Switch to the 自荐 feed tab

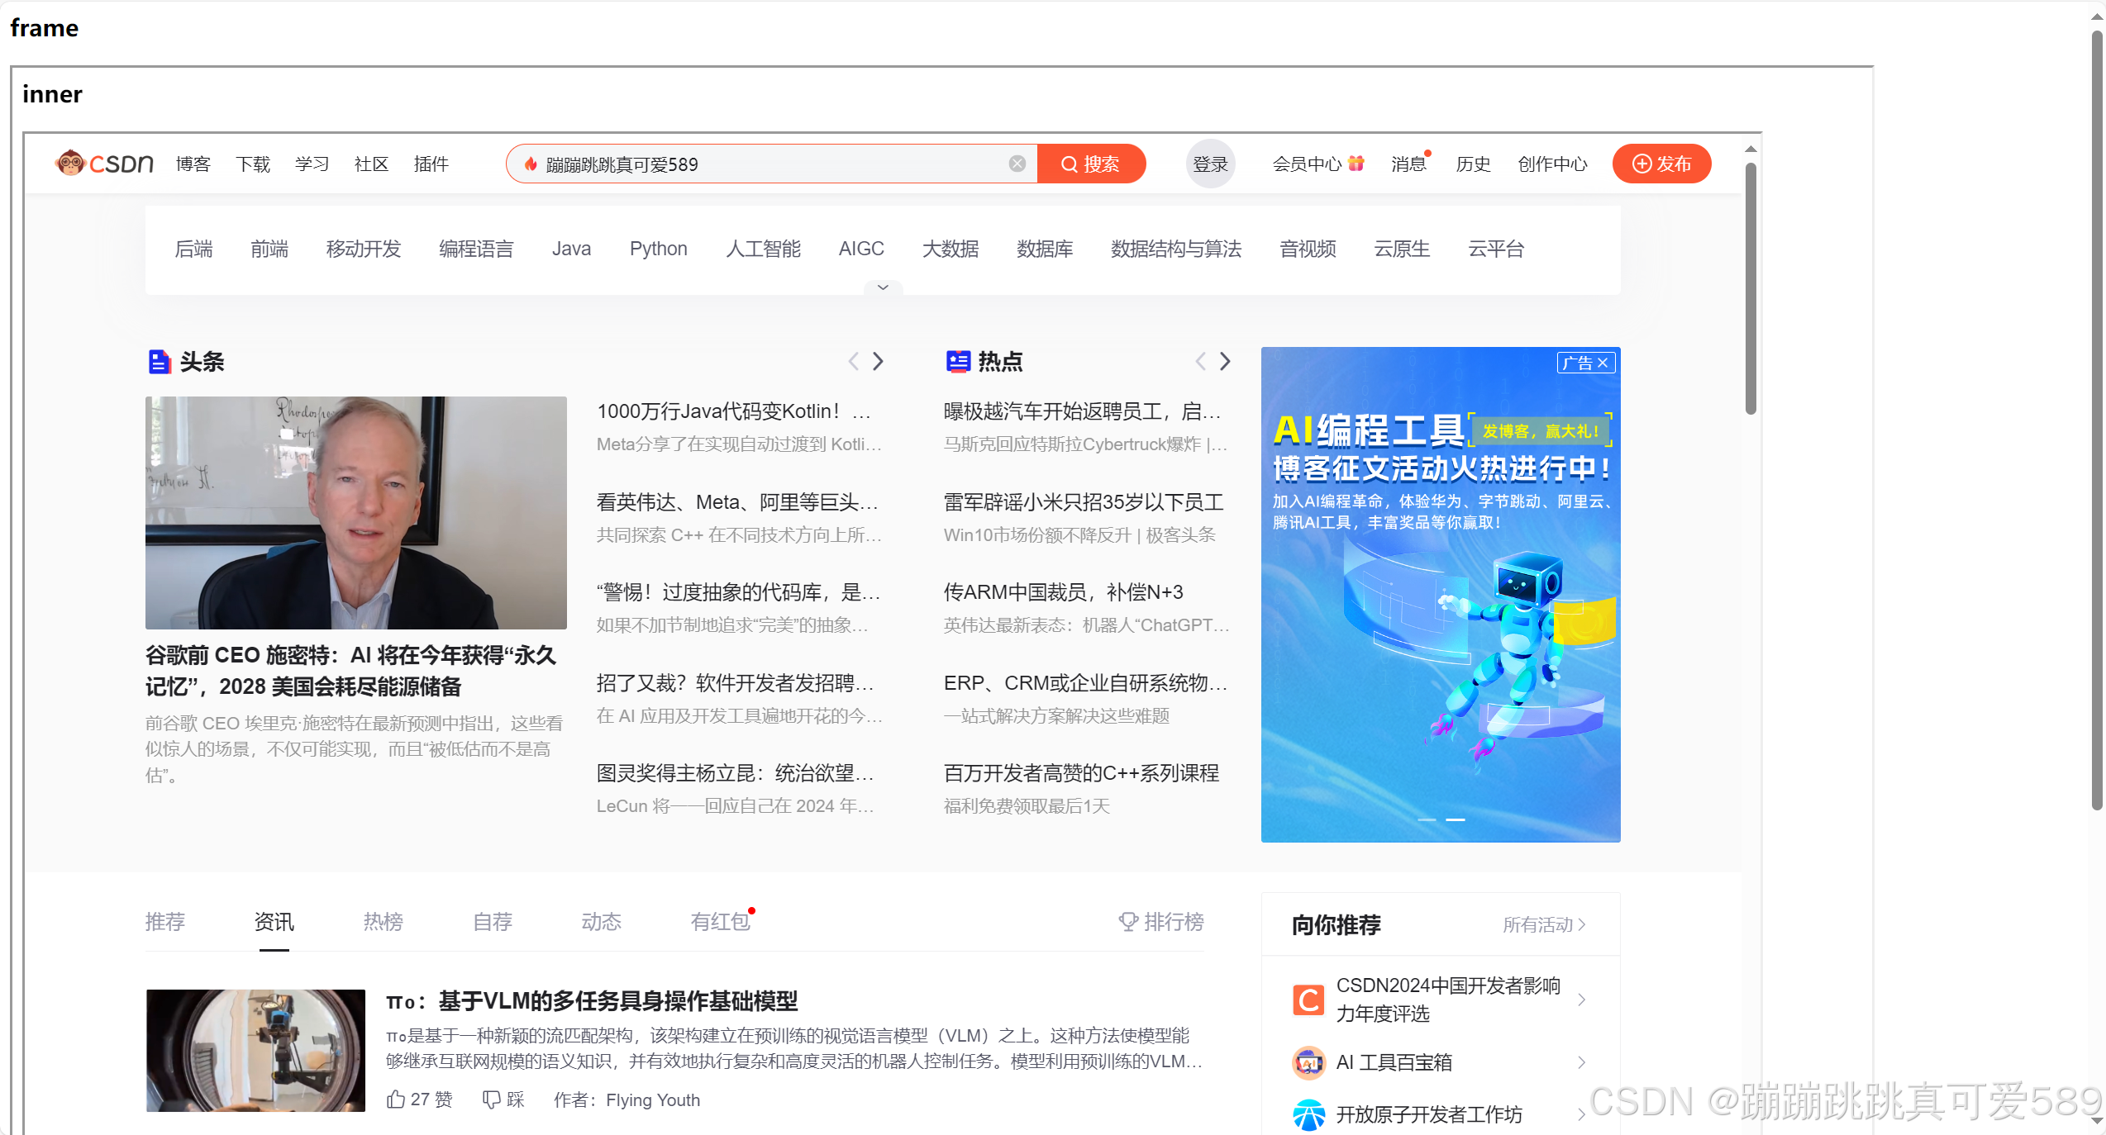tap(493, 922)
